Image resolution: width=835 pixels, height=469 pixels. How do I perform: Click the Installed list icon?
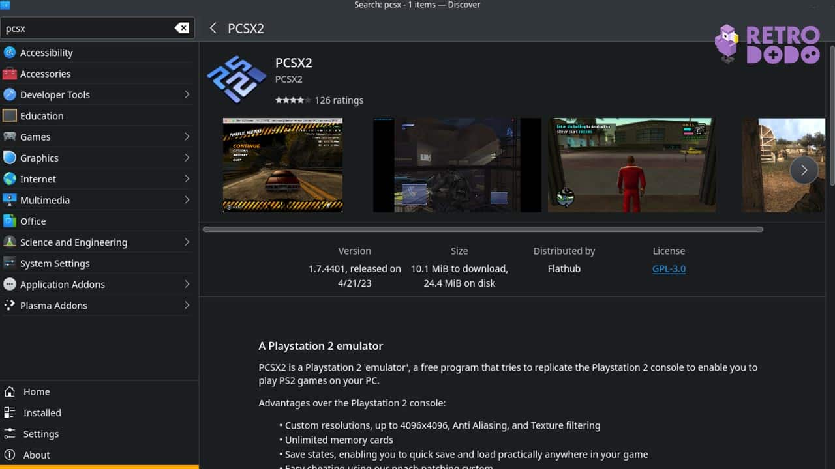9,412
